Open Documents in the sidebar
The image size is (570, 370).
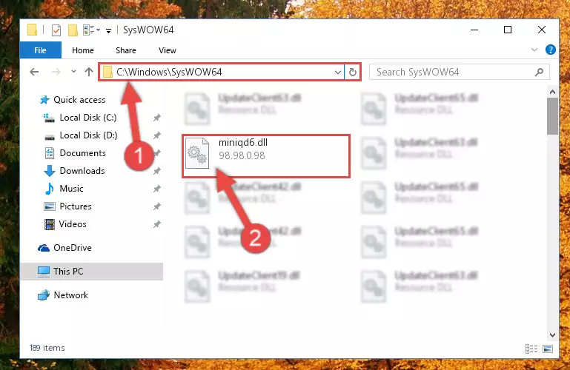pyautogui.click(x=75, y=153)
